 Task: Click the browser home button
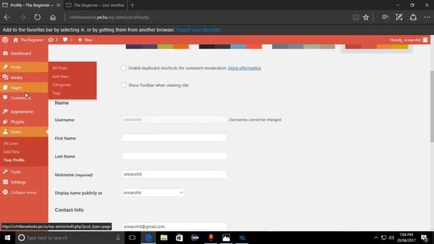53,18
